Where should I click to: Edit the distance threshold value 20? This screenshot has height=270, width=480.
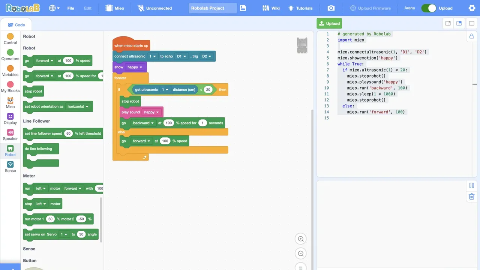click(208, 90)
